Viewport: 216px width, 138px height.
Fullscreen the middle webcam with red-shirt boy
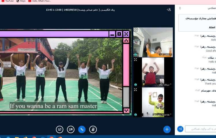(136, 60)
